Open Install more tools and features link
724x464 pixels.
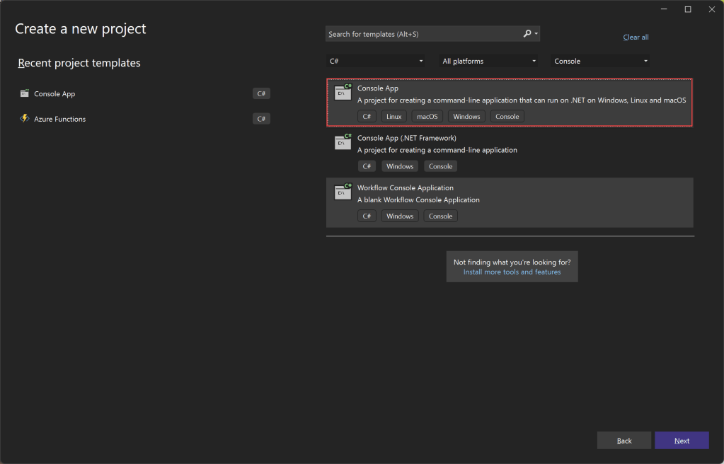tap(512, 272)
